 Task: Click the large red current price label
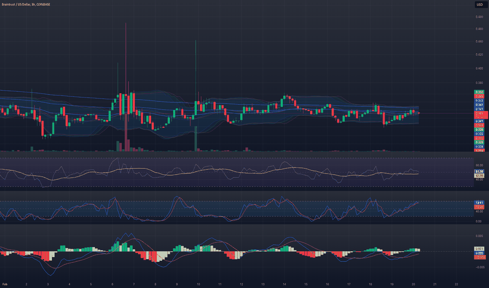481,115
